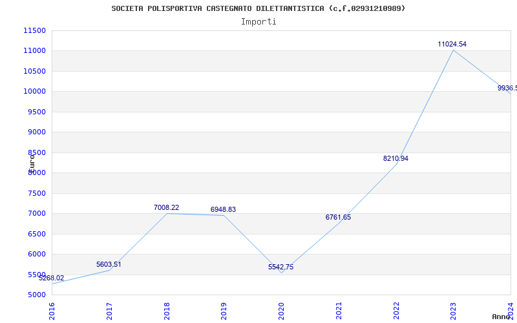Click the Importi subtitle
This screenshot has height=323, width=517.
click(258, 22)
